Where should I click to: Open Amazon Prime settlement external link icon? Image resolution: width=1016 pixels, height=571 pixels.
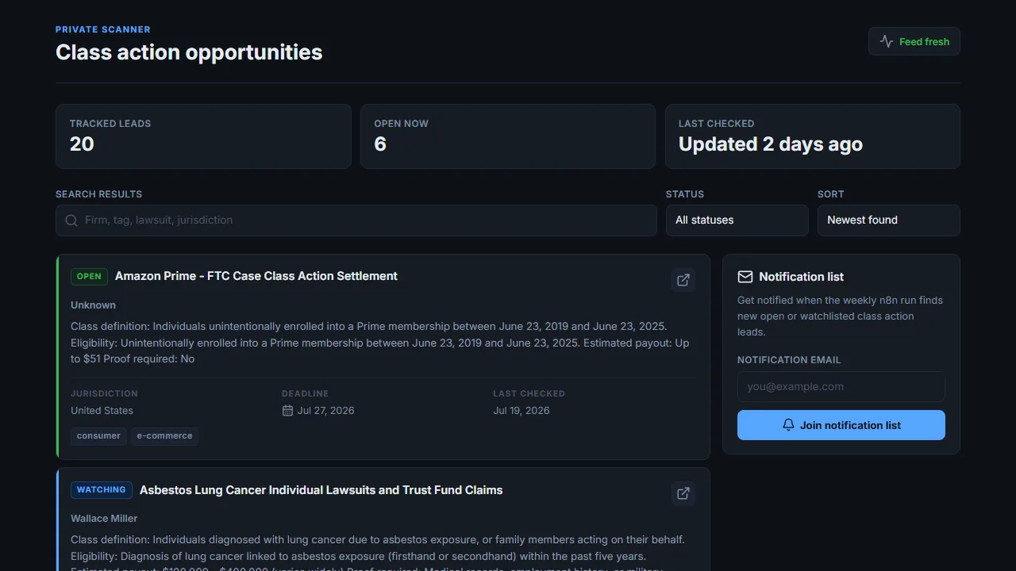point(683,280)
